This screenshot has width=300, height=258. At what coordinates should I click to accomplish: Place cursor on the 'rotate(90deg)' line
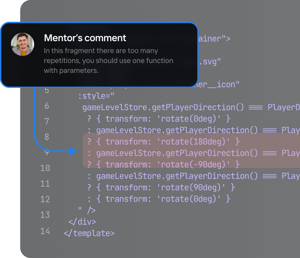161,187
